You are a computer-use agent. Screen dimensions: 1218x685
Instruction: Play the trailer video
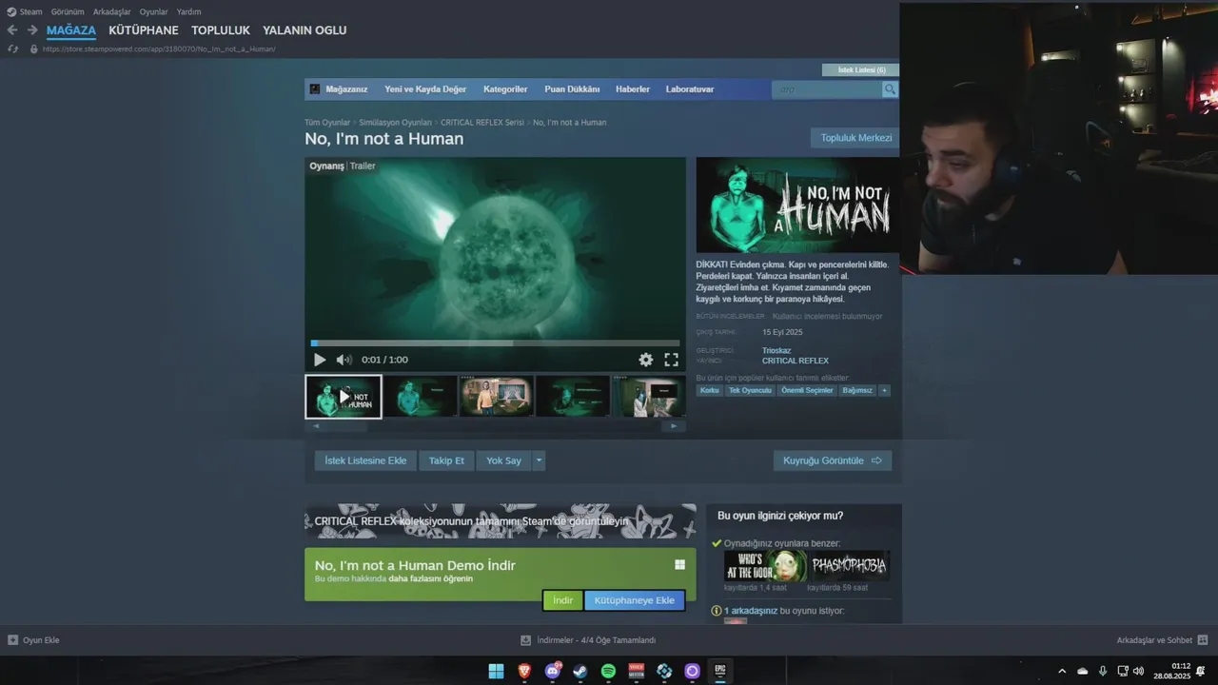pos(320,360)
